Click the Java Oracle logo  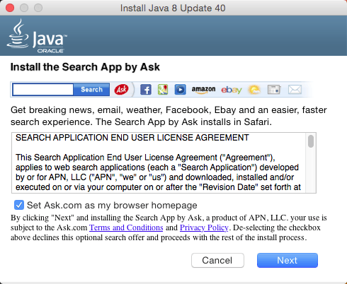point(37,36)
